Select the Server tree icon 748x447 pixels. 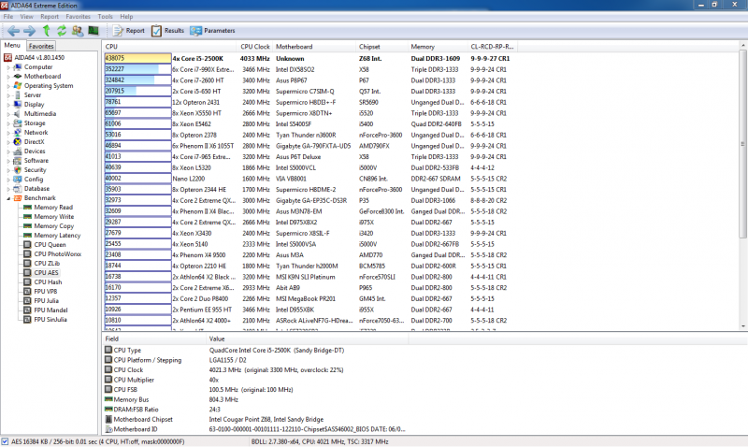pyautogui.click(x=18, y=95)
